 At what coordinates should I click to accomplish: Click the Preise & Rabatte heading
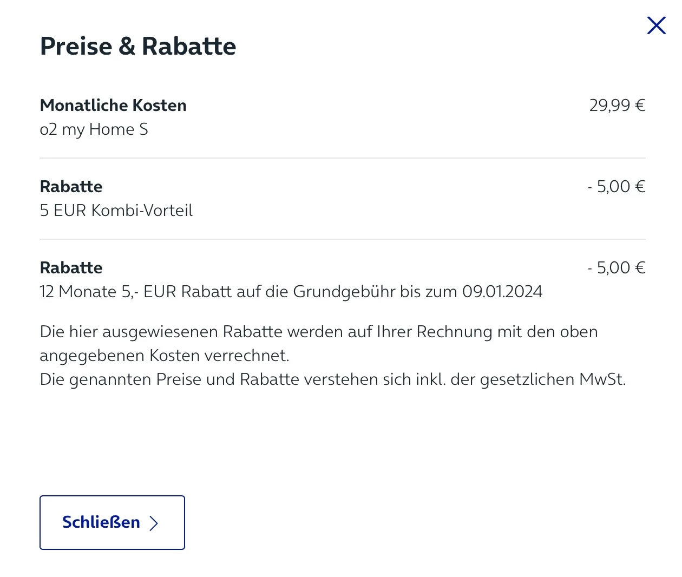tap(138, 46)
